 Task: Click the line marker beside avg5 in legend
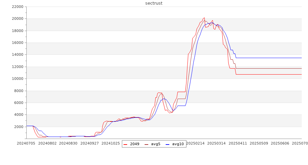pyautogui.click(x=146, y=144)
